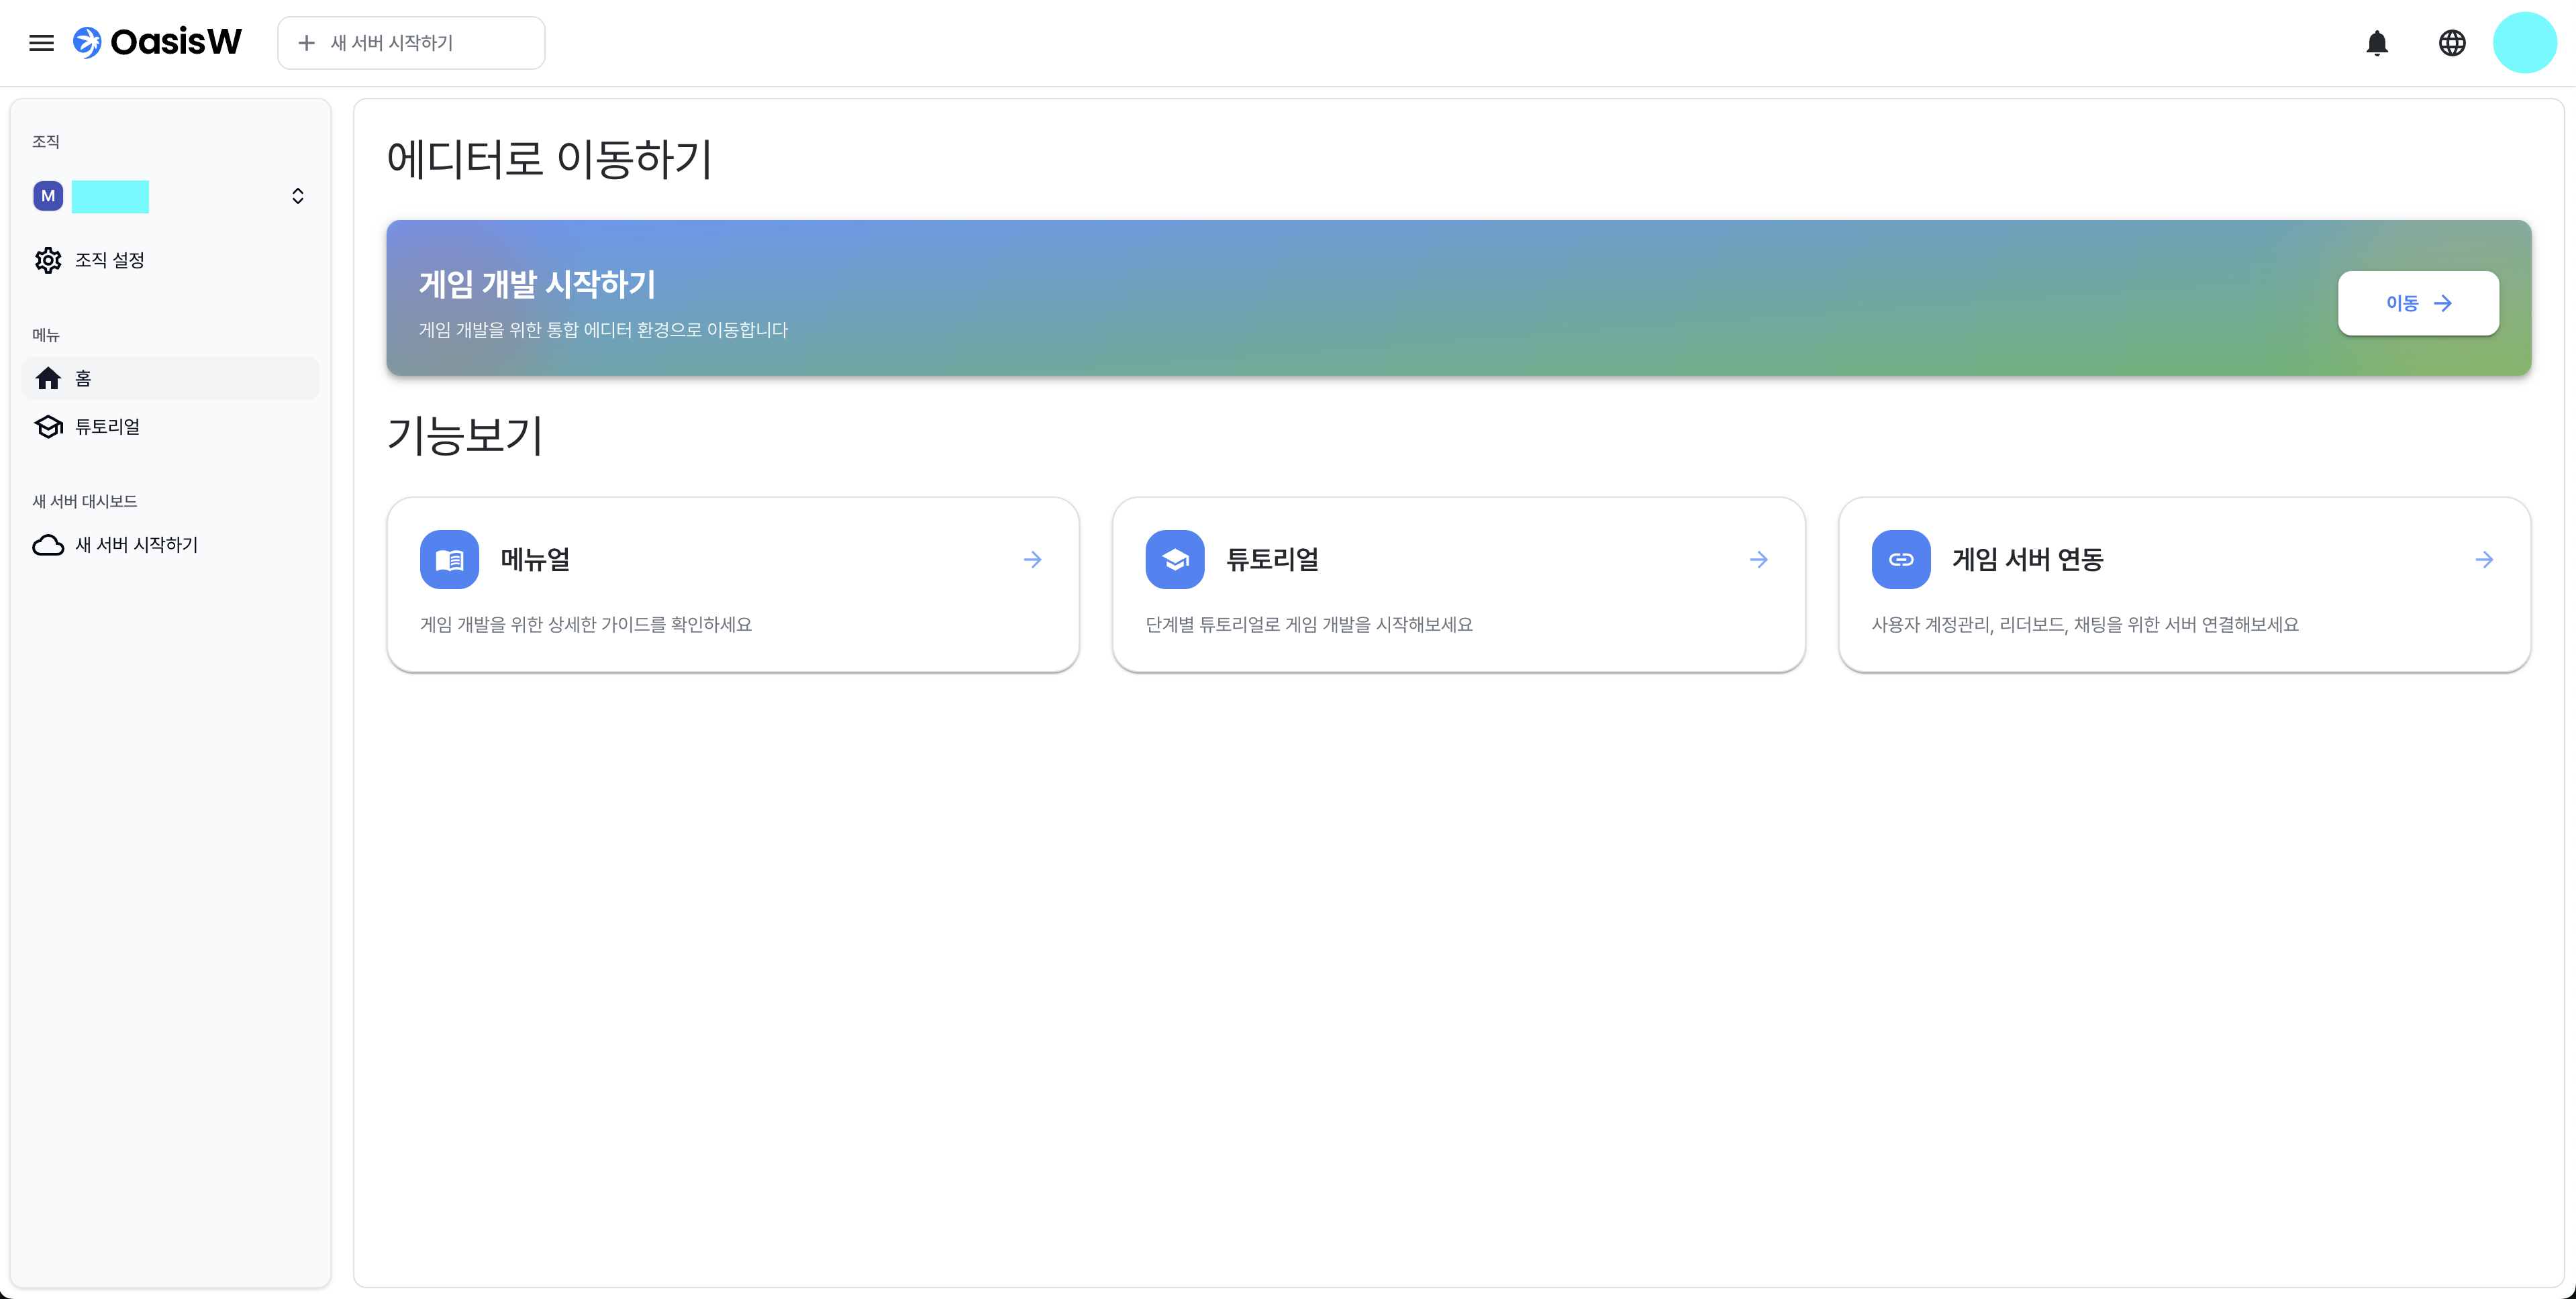
Task: Expand the organization switcher chevron
Action: [x=297, y=196]
